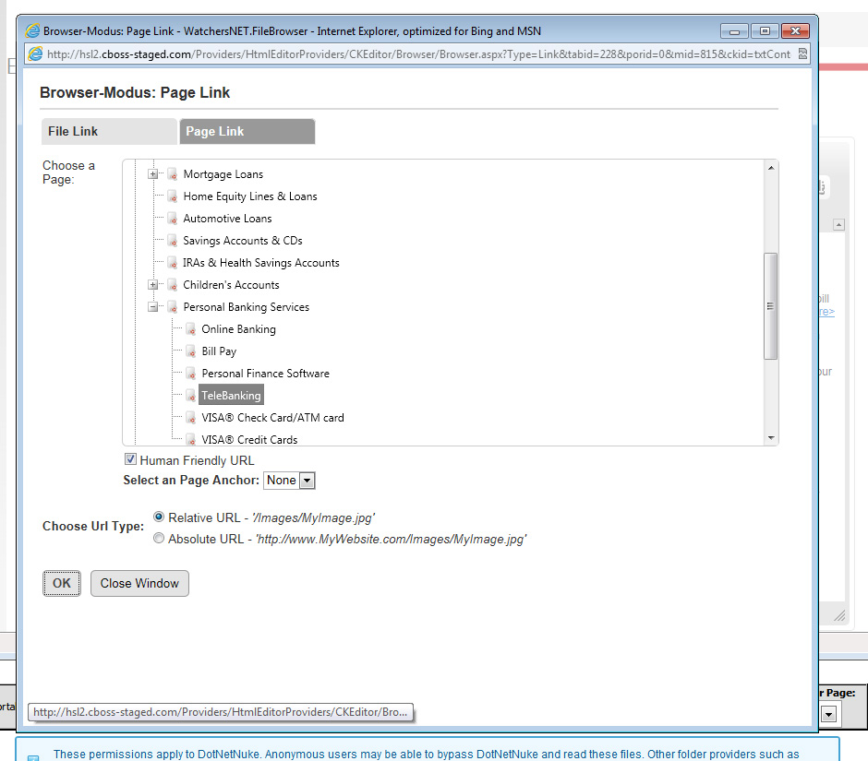This screenshot has height=761, width=868.
Task: Click the page icon beside Online Banking
Action: click(190, 329)
